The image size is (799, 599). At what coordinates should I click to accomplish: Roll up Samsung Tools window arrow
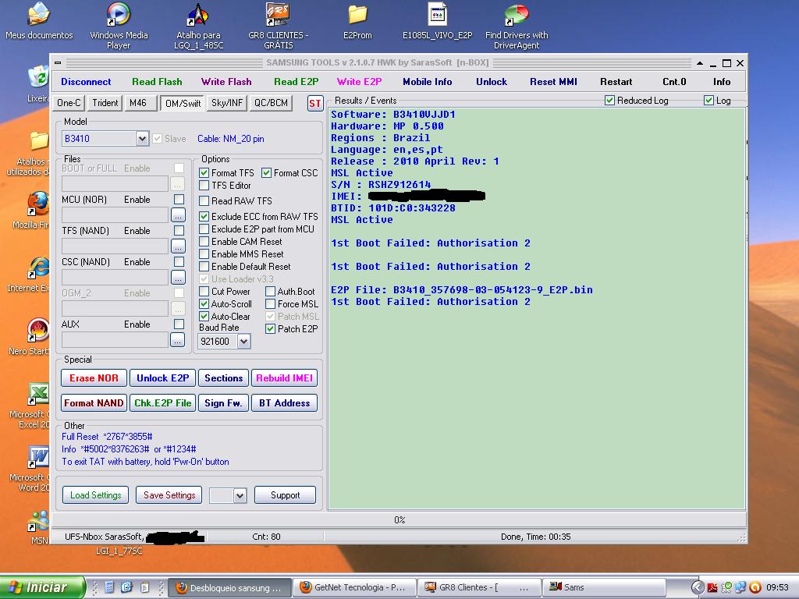tap(700, 63)
